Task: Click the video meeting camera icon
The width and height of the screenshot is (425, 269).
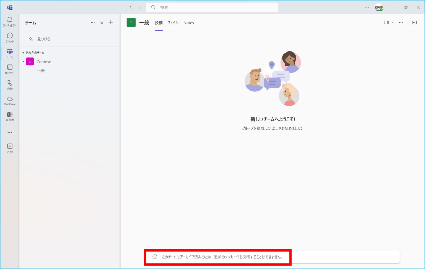Action: tap(386, 22)
